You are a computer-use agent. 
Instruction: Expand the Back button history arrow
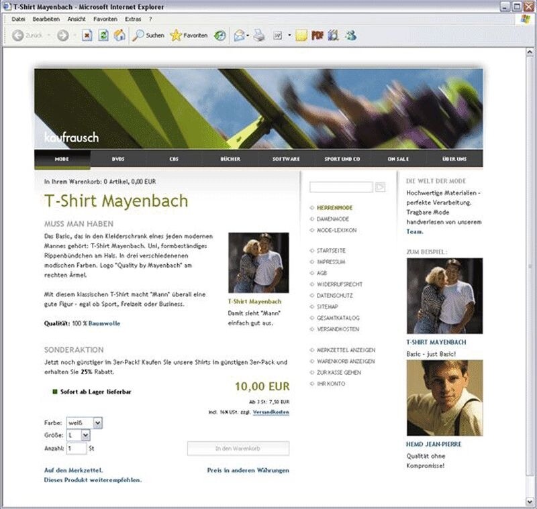click(48, 36)
